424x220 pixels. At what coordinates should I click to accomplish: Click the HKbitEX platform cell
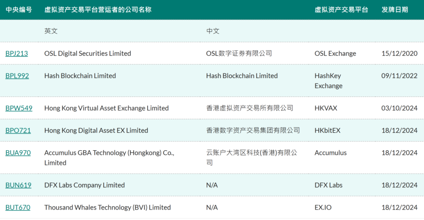click(x=327, y=131)
